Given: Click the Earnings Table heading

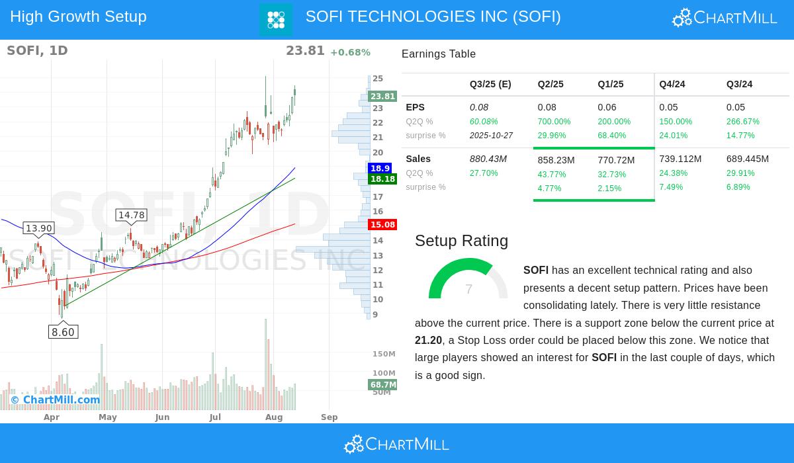Looking at the screenshot, I should 439,54.
